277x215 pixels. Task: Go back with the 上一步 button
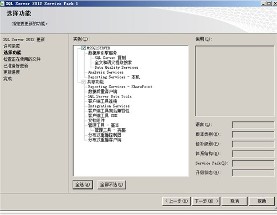(176, 201)
